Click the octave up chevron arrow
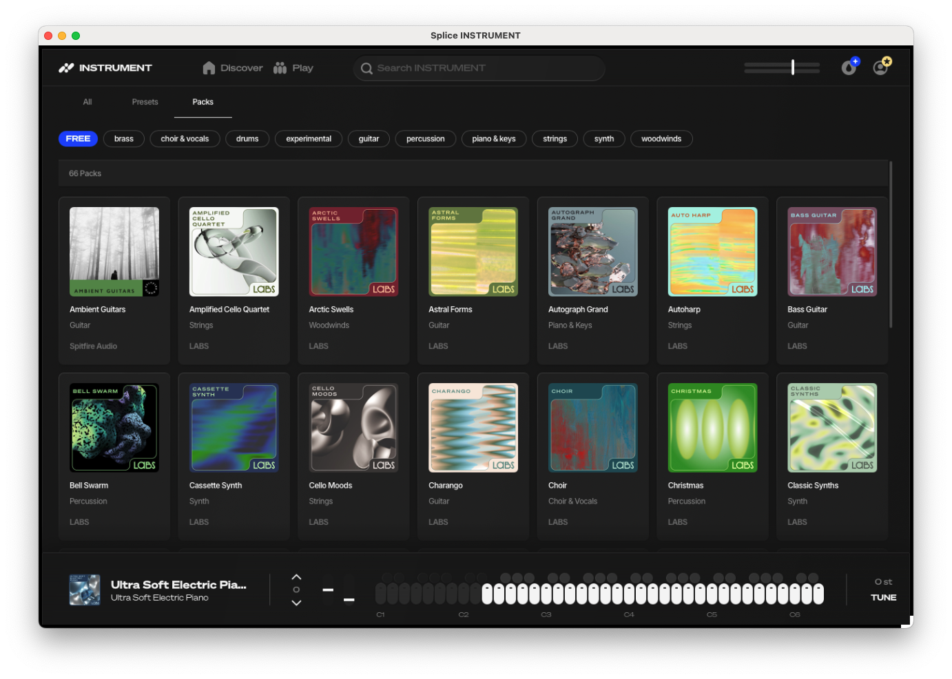 (x=296, y=576)
